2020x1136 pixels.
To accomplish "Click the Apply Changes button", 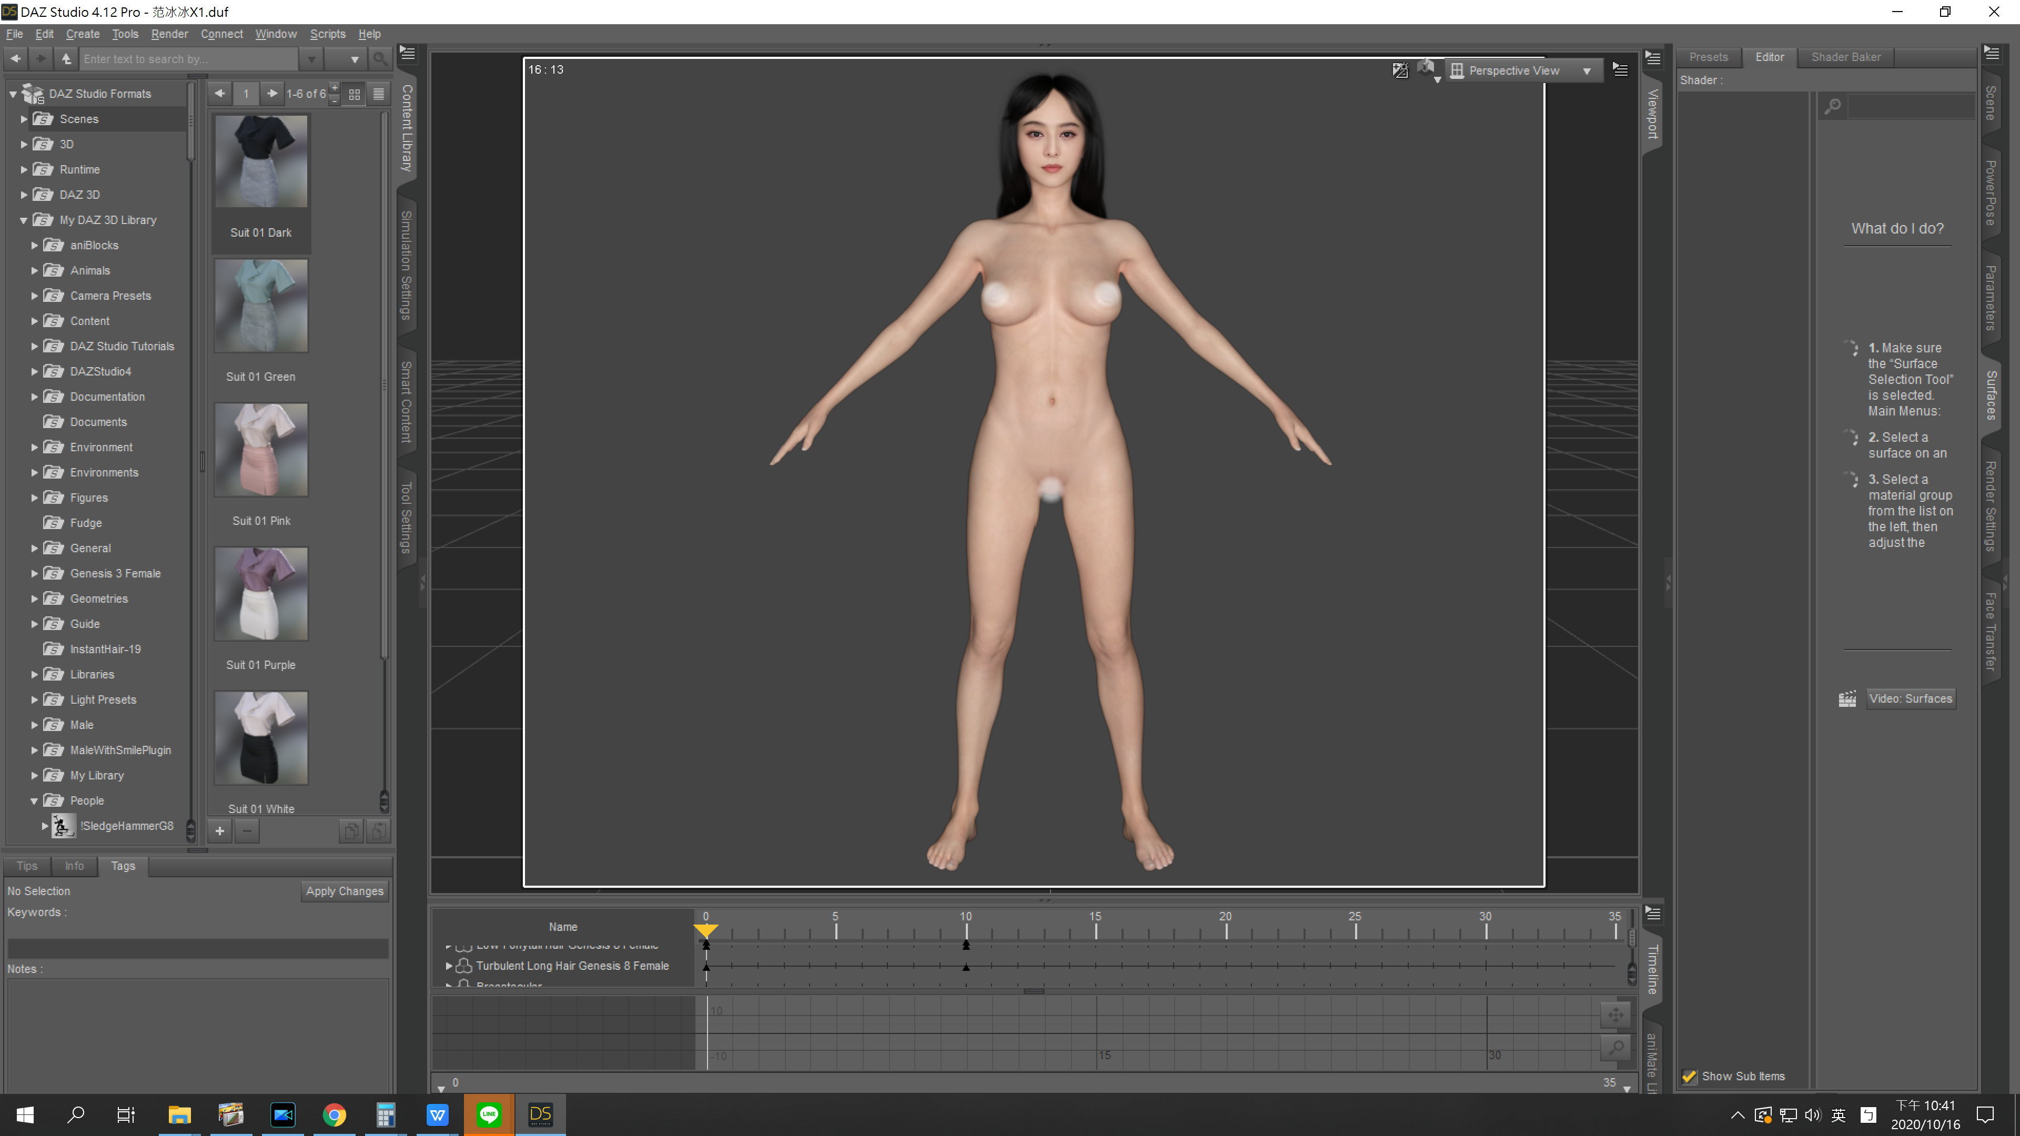I will (x=345, y=891).
